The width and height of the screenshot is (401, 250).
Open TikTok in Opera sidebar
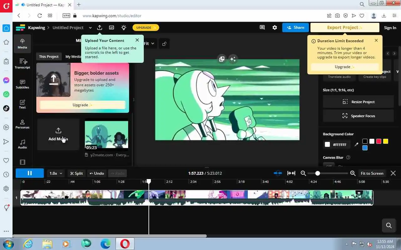[6, 108]
